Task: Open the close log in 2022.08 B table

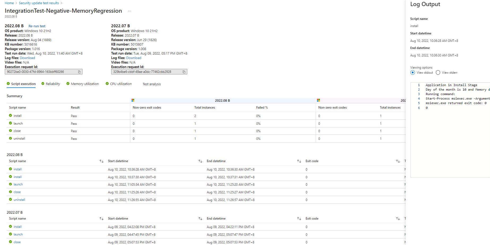Action: [17, 192]
